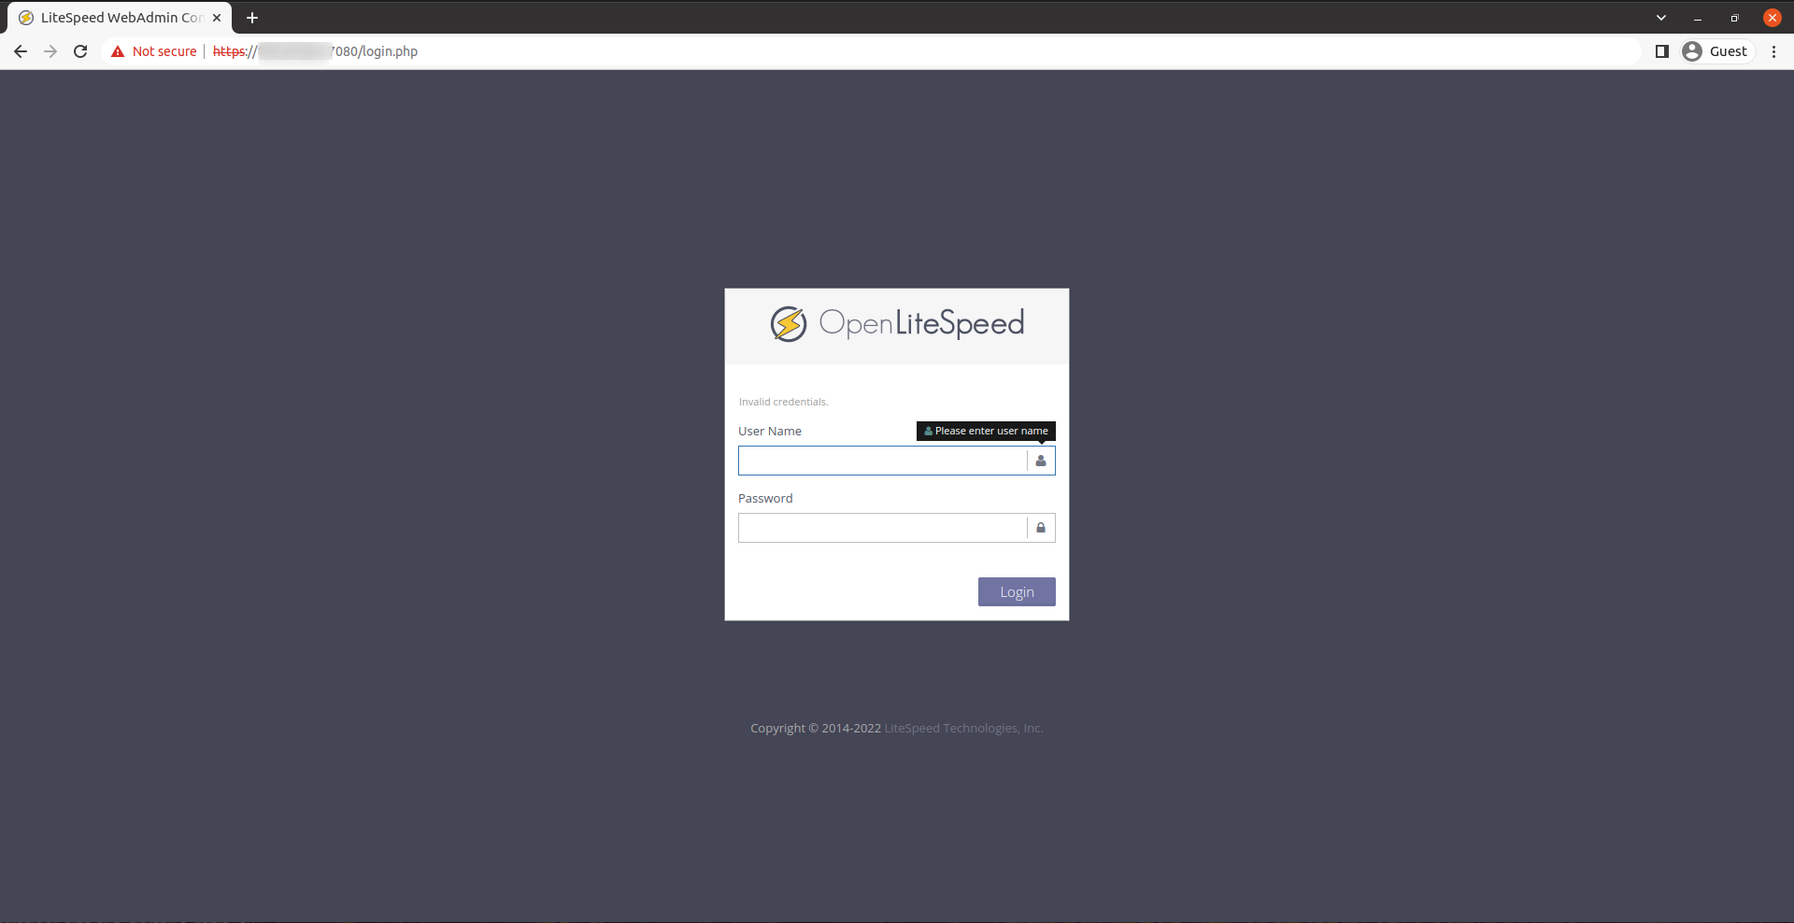Click the 'Please enter user name' tooltip

pos(986,431)
